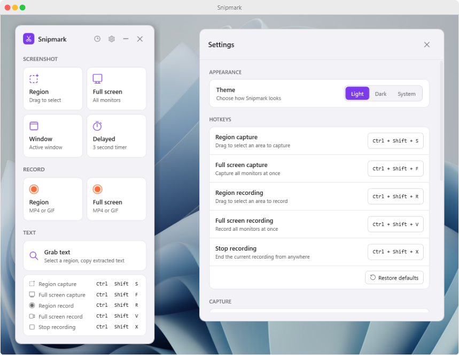
Task: Click the orange record icon in Full screen record card
Action: 97,189
